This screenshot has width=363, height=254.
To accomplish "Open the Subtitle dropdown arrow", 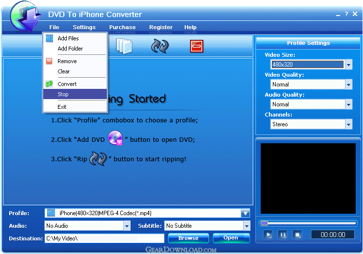I will [247, 226].
